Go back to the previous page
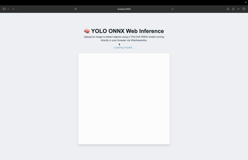The image size is (248, 160). click(x=13, y=9)
